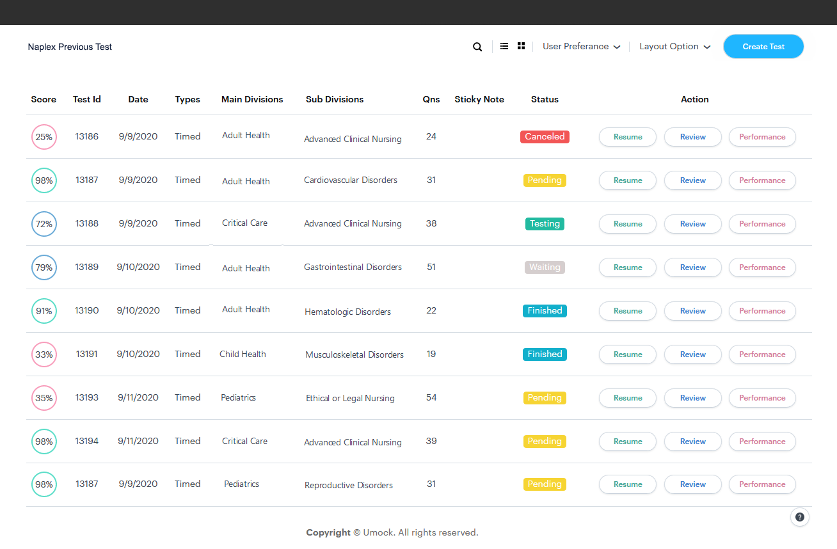
Task: Open the search icon in header
Action: pos(477,47)
